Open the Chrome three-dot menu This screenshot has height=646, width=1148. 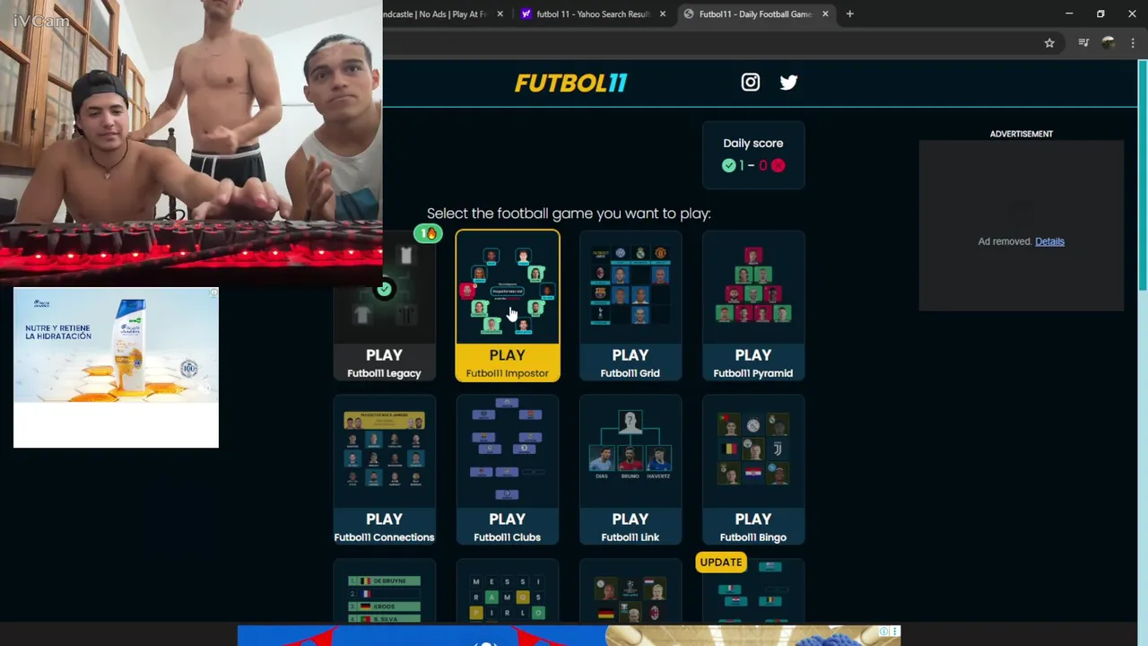pyautogui.click(x=1134, y=42)
